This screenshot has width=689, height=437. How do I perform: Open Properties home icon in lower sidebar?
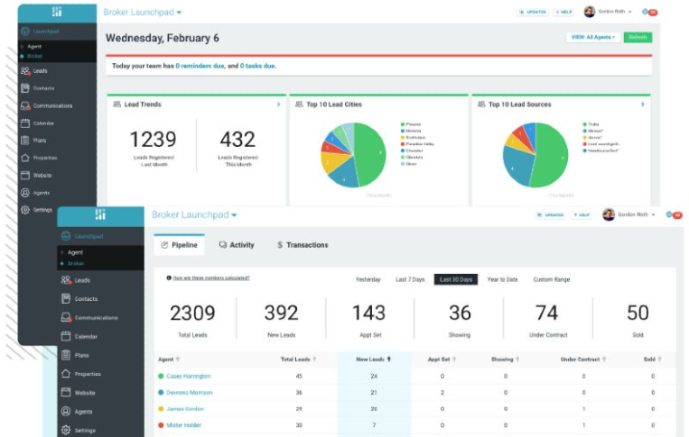66,374
